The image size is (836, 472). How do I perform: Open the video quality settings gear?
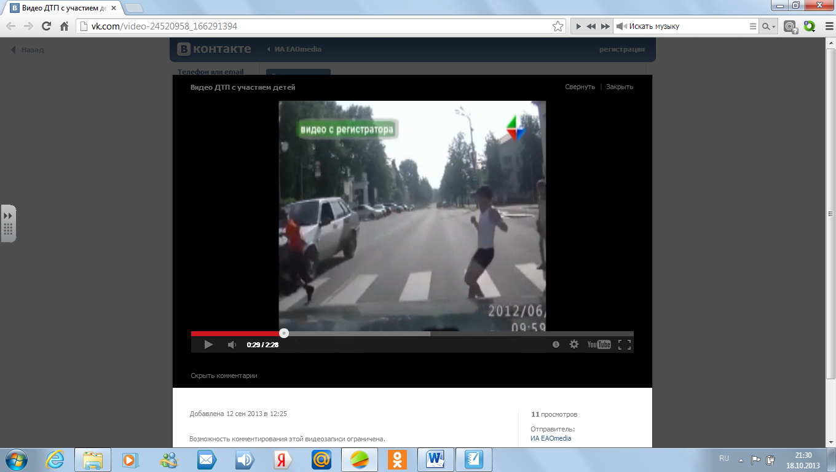pyautogui.click(x=574, y=345)
